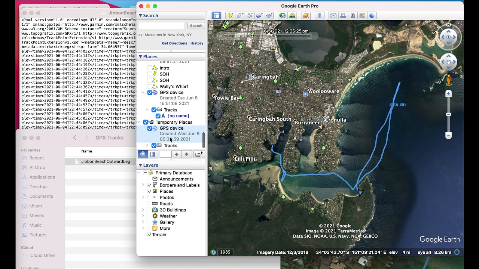Image resolution: width=479 pixels, height=269 pixels.
Task: Click the Add Image Overlay icon
Action: tap(259, 15)
